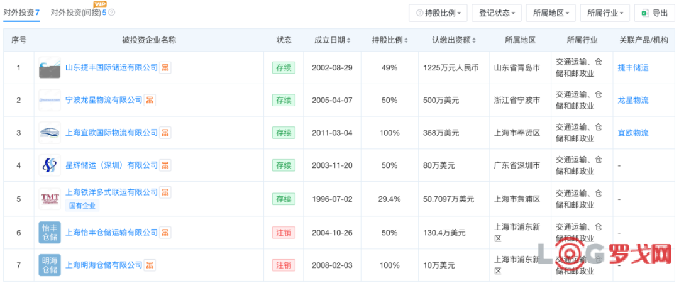
Task: Select the 浙江省宁波市 region cell
Action: pyautogui.click(x=517, y=101)
